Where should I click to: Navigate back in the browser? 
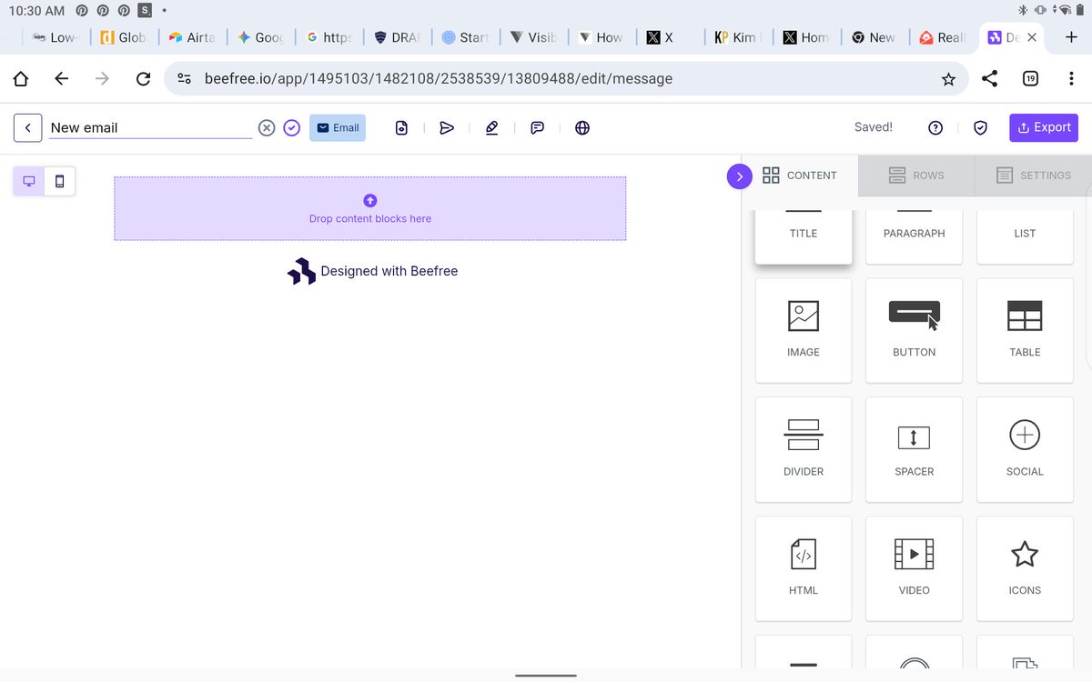pos(61,79)
